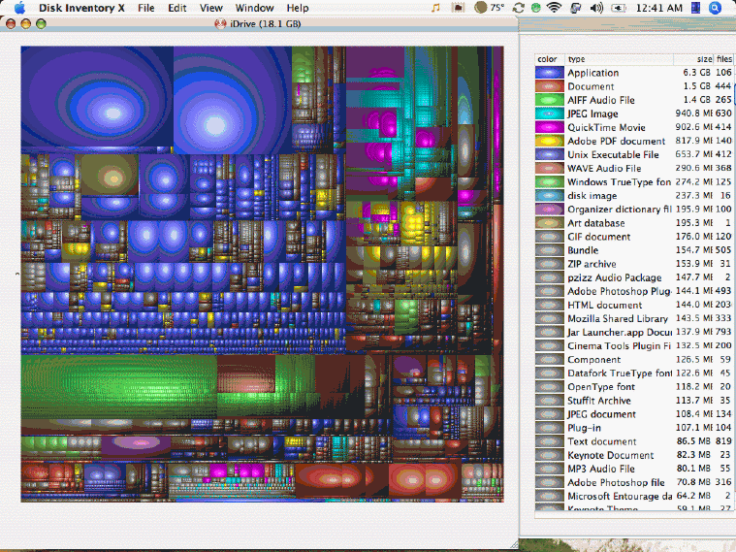Select the Adobe Photoshop file row

pos(633,482)
